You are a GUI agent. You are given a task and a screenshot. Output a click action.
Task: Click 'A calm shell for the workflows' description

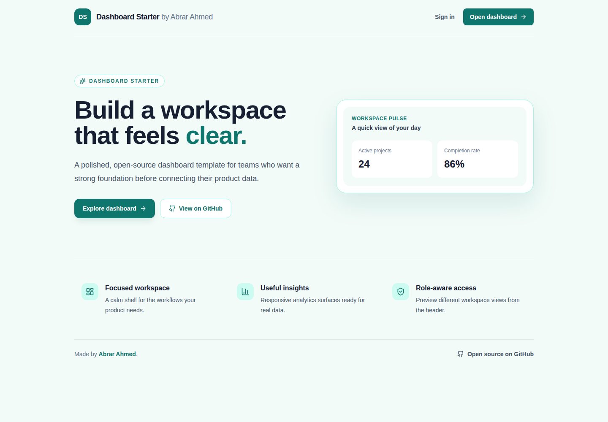pyautogui.click(x=150, y=305)
